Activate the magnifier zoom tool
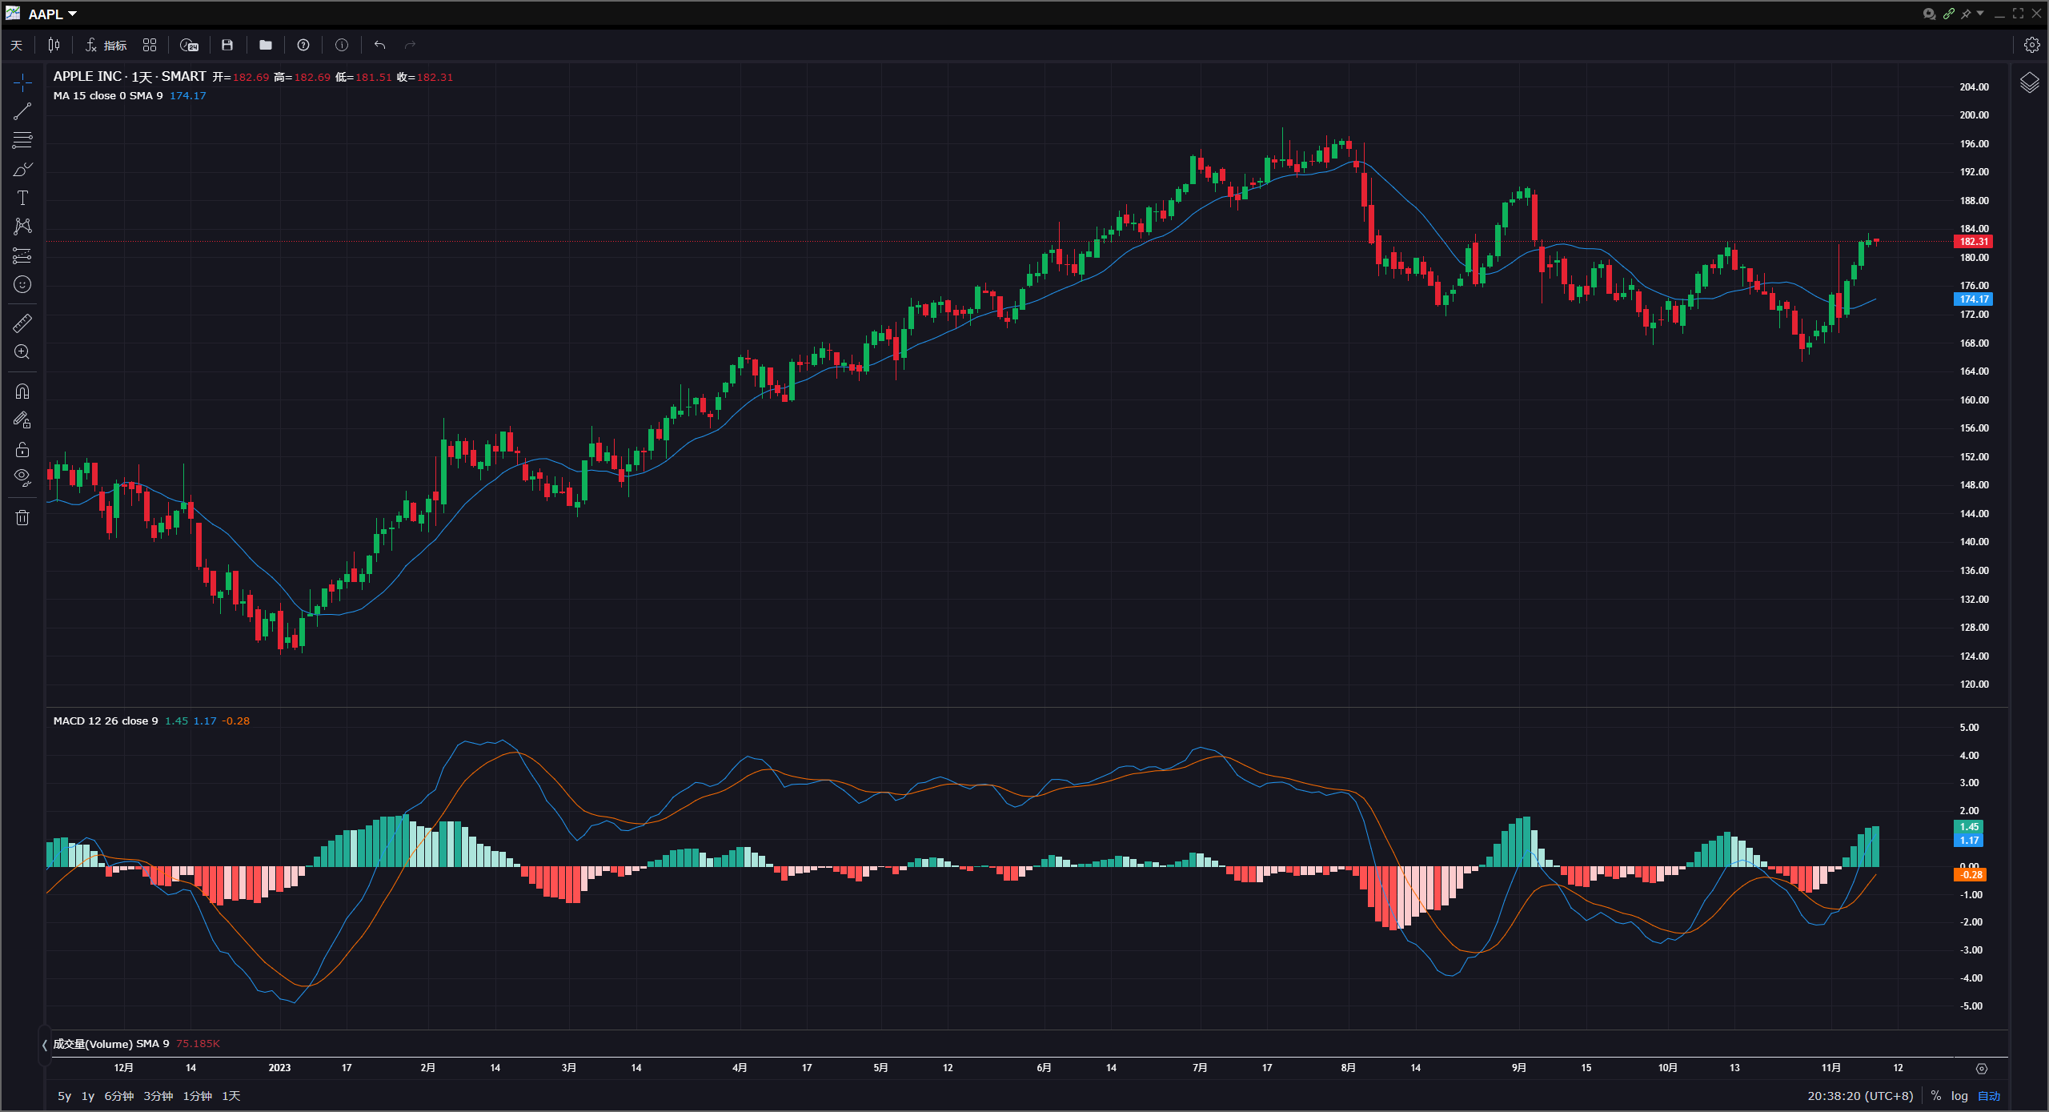 point(22,352)
